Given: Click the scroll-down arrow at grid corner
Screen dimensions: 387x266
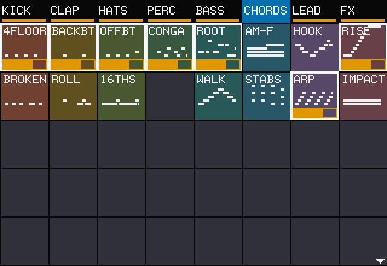Looking at the screenshot, I should 380,261.
